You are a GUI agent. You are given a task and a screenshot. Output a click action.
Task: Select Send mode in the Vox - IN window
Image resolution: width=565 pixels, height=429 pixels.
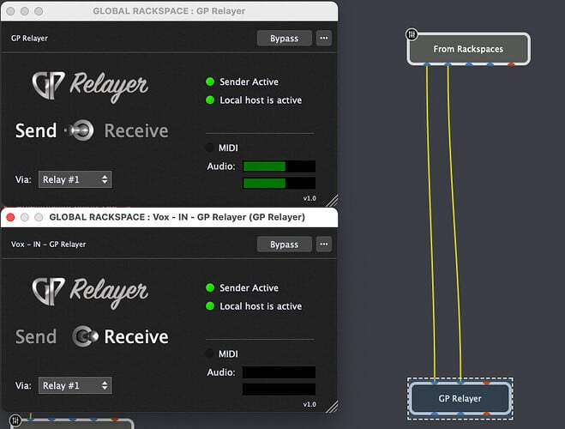[x=36, y=336]
